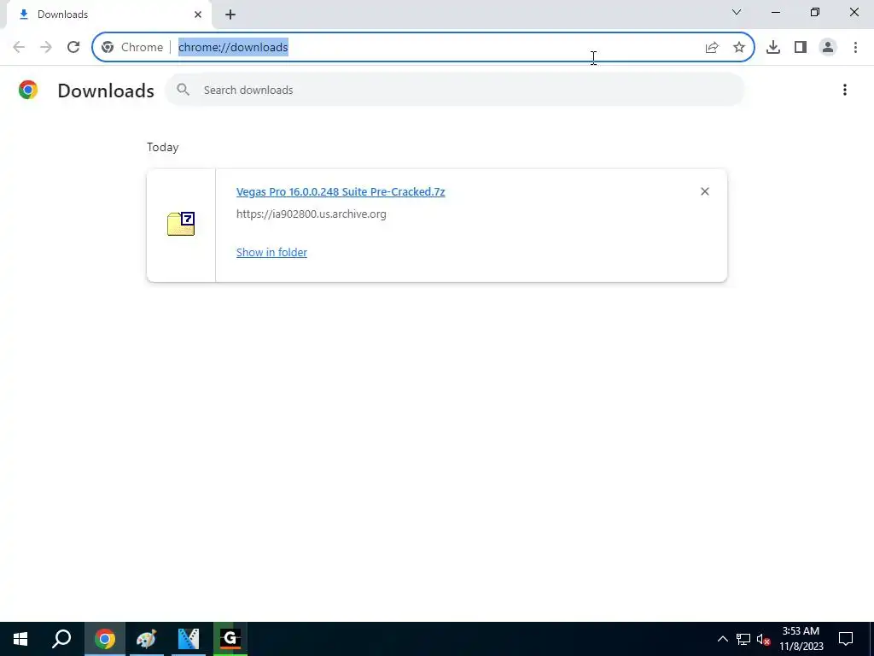Open the profile avatar menu
874x656 pixels.
[x=828, y=48]
